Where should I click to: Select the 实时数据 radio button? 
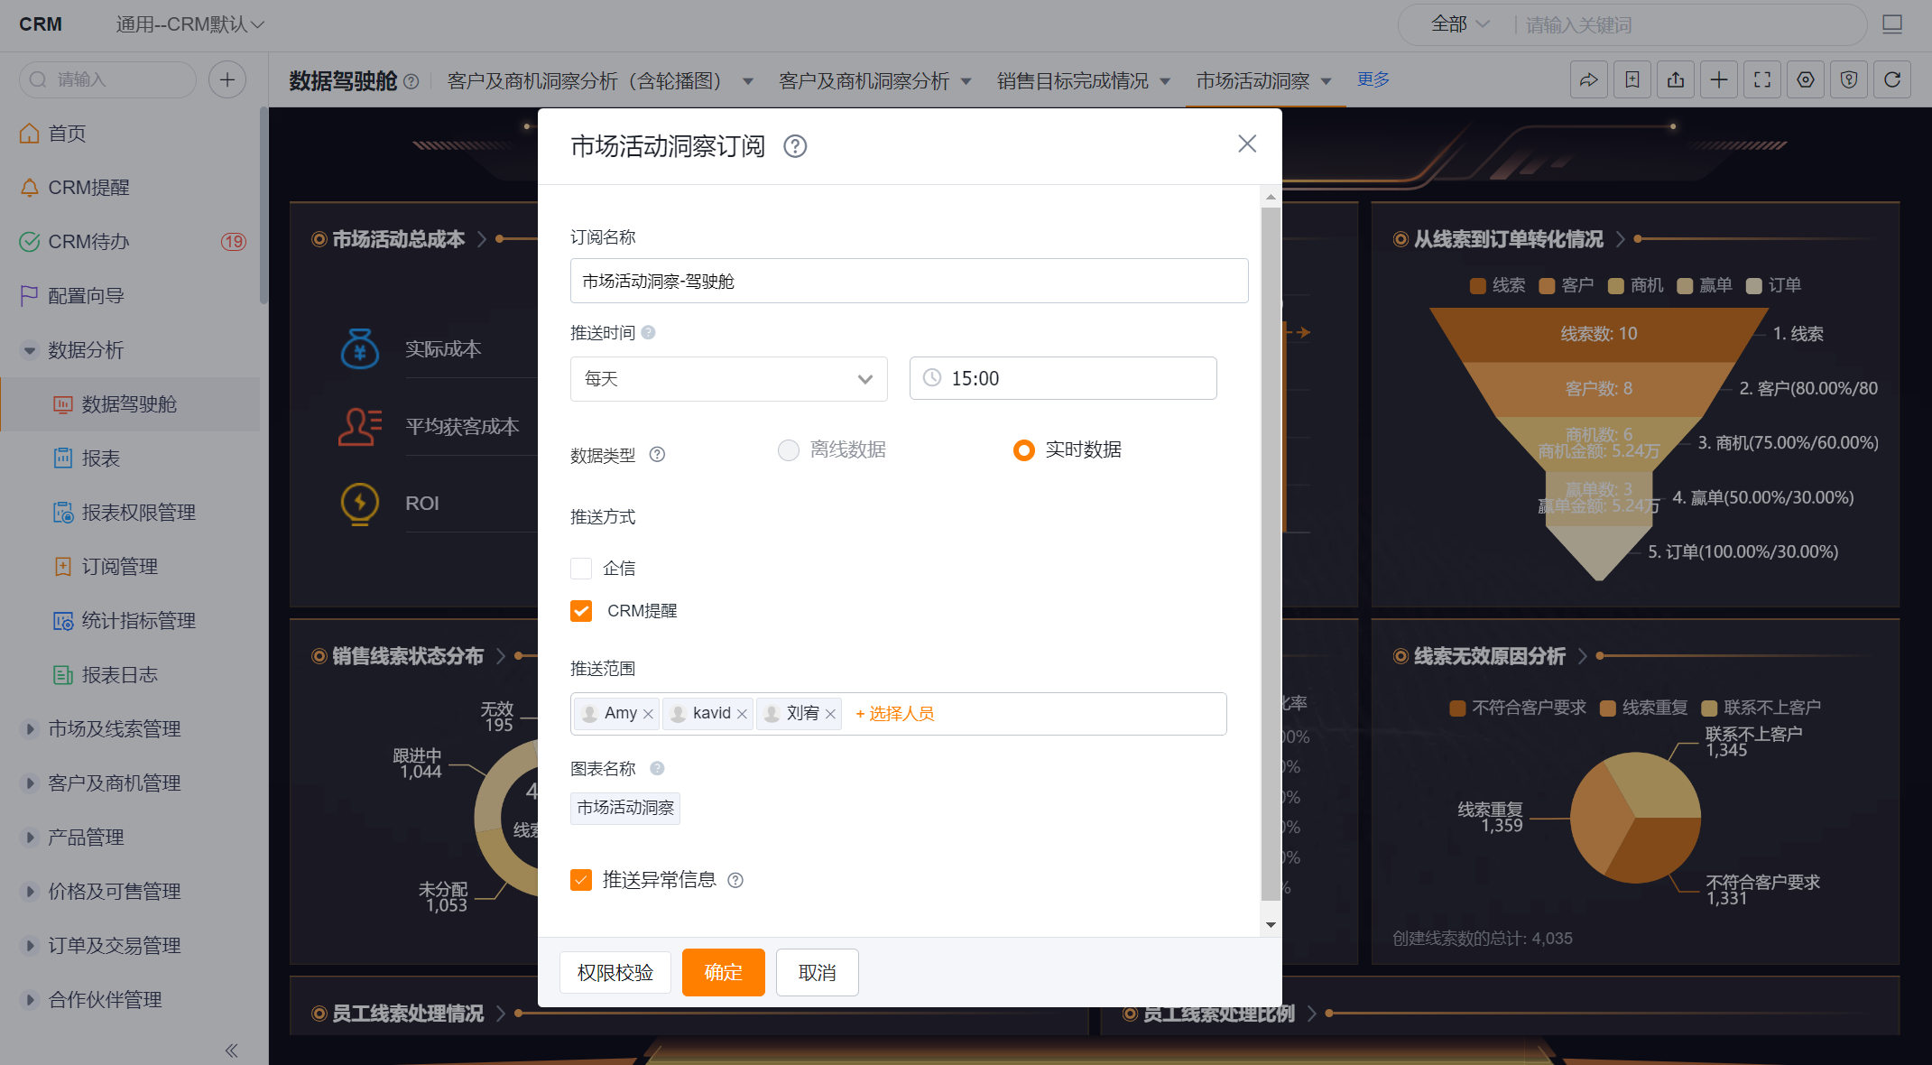coord(1023,449)
